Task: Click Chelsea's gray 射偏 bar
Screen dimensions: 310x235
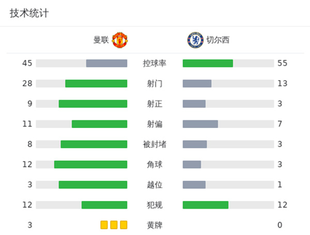Action: (x=200, y=124)
